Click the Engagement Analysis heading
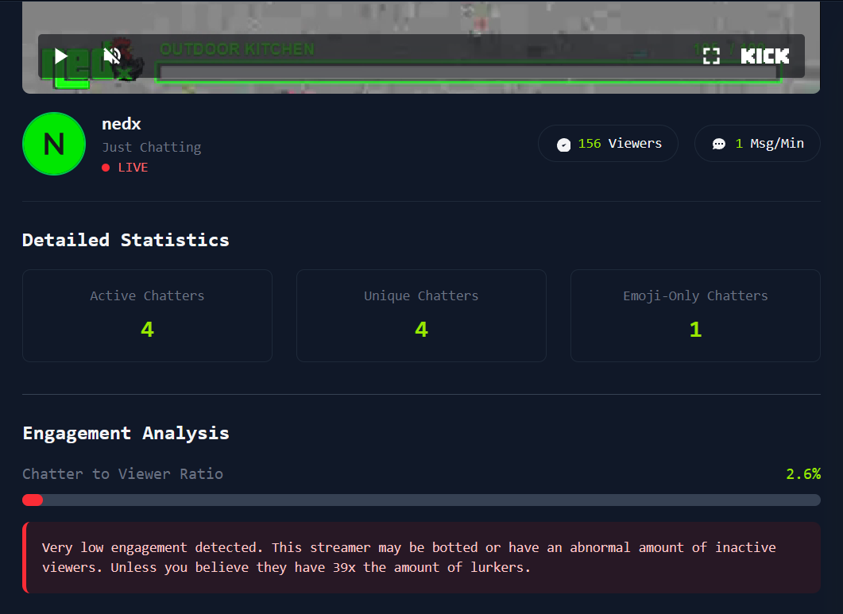 click(126, 434)
